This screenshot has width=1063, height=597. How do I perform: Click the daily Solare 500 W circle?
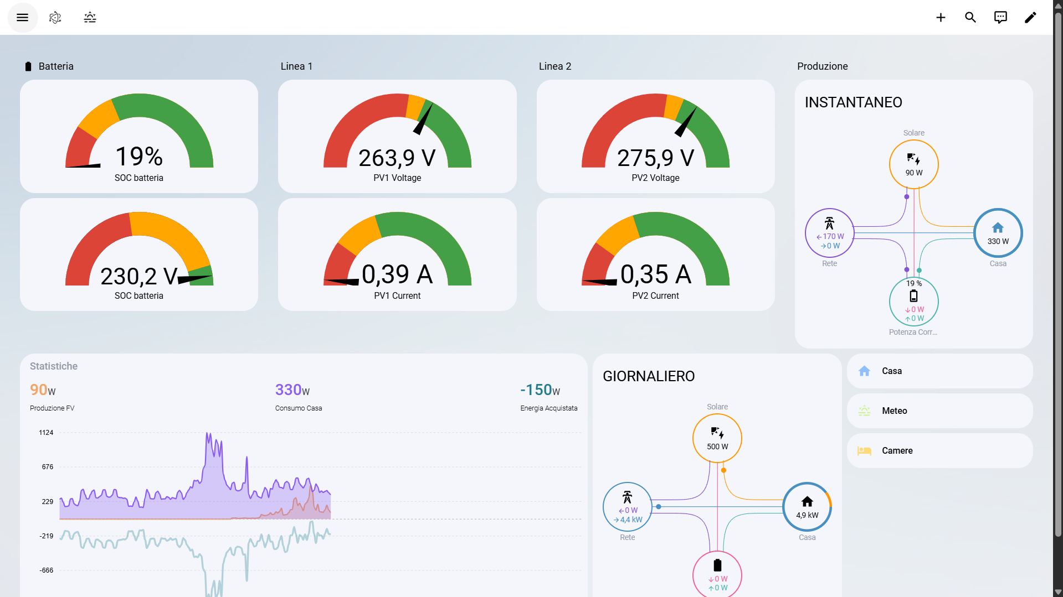(x=717, y=438)
